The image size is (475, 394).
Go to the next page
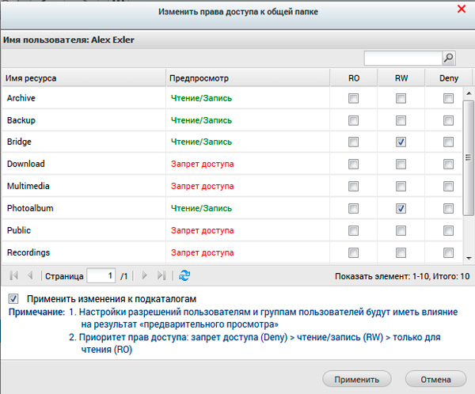click(x=144, y=276)
